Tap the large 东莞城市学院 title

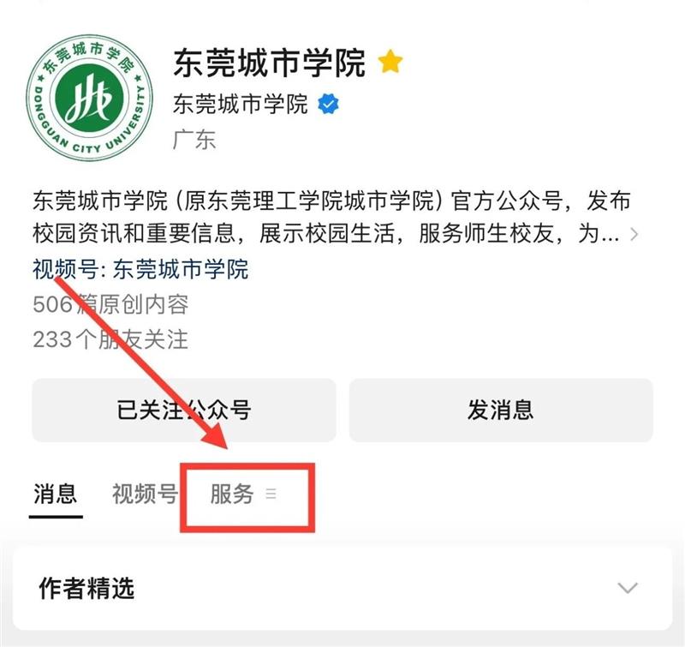269,63
